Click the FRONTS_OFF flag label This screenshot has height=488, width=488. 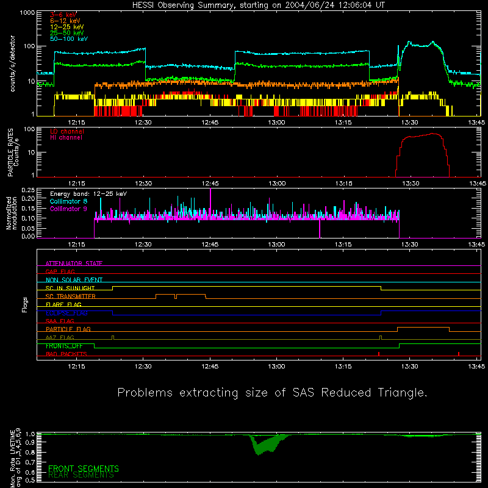coord(64,346)
